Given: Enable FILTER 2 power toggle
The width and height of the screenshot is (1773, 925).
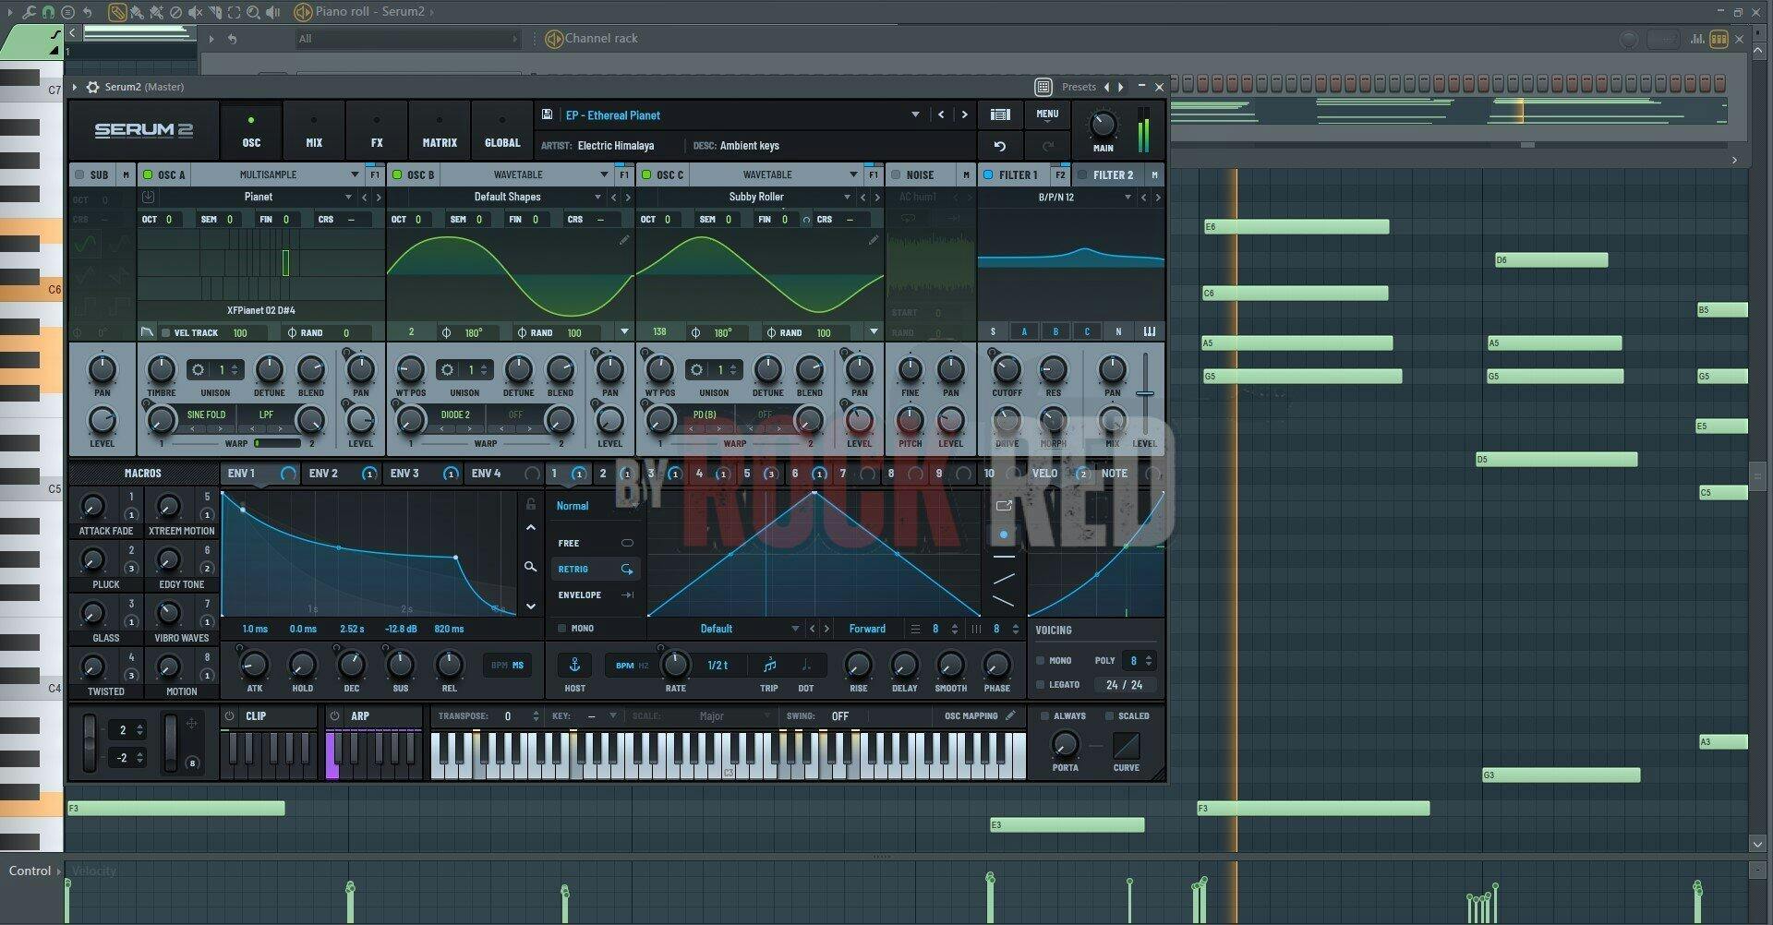Looking at the screenshot, I should pos(1082,174).
